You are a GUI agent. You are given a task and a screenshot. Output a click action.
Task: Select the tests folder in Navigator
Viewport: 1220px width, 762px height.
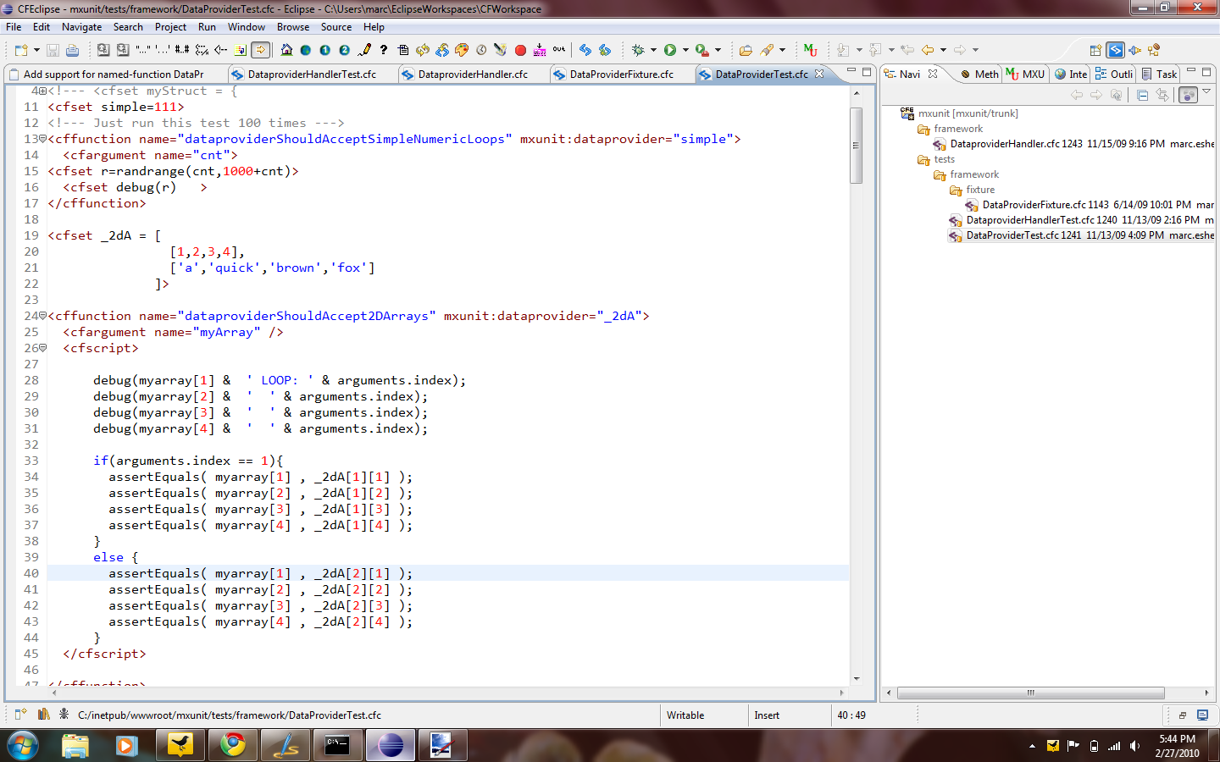[x=936, y=159]
